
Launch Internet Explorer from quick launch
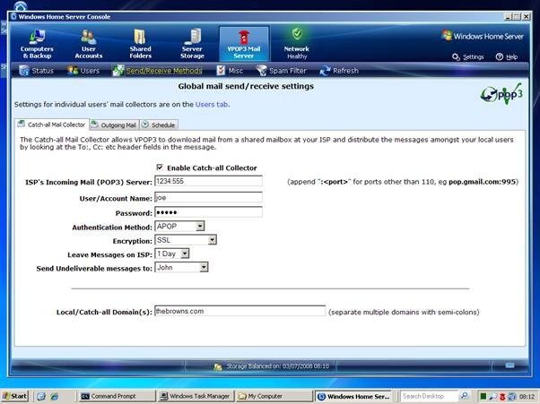pyautogui.click(x=54, y=397)
